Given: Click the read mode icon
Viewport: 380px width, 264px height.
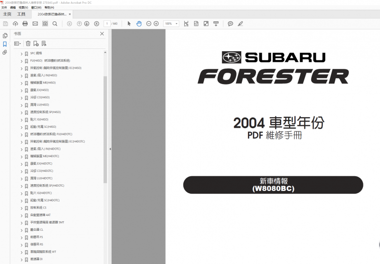Looking at the screenshot, I should tap(216, 24).
